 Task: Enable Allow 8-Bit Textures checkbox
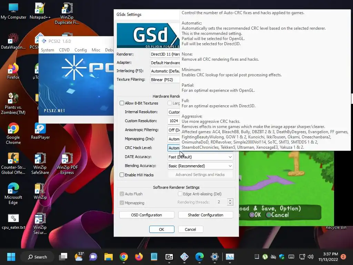pyautogui.click(x=122, y=103)
